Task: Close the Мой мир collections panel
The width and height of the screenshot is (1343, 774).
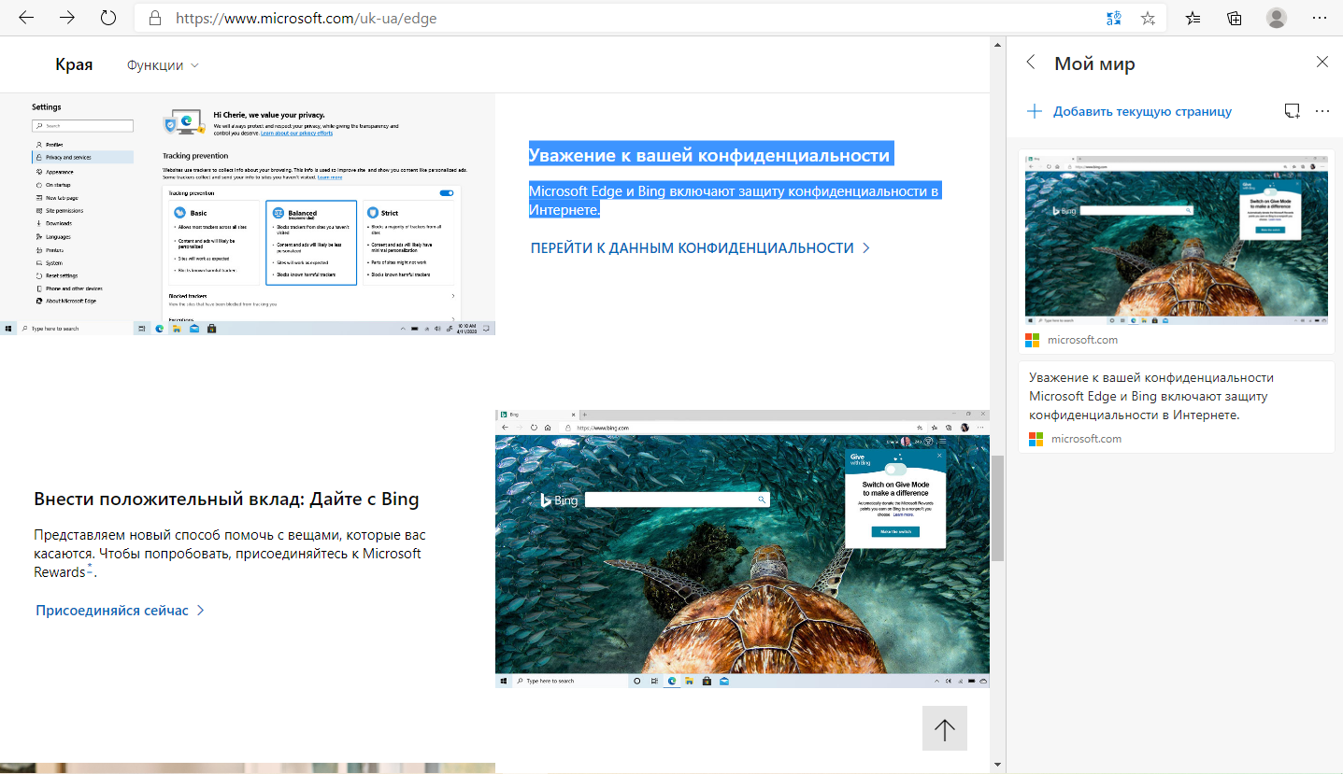Action: tap(1322, 63)
